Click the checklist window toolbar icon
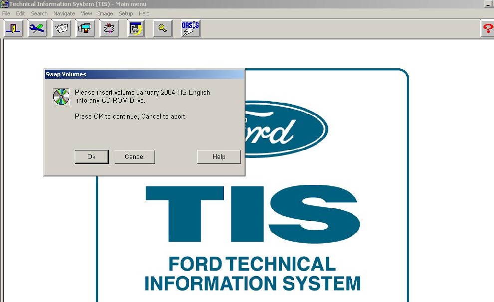494x302 pixels. (136, 28)
